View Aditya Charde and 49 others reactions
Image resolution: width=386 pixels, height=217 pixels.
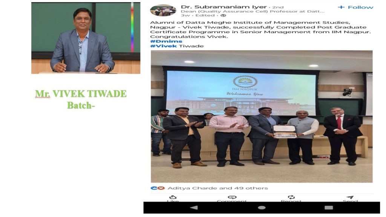pos(218,188)
